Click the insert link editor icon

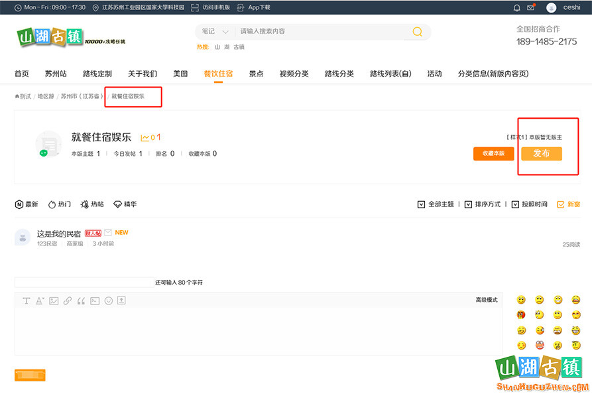click(x=68, y=300)
